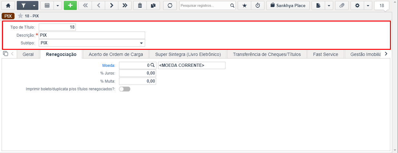Open Acerto de Ordem de Carga tab
The width and height of the screenshot is (398, 153).
pos(116,54)
